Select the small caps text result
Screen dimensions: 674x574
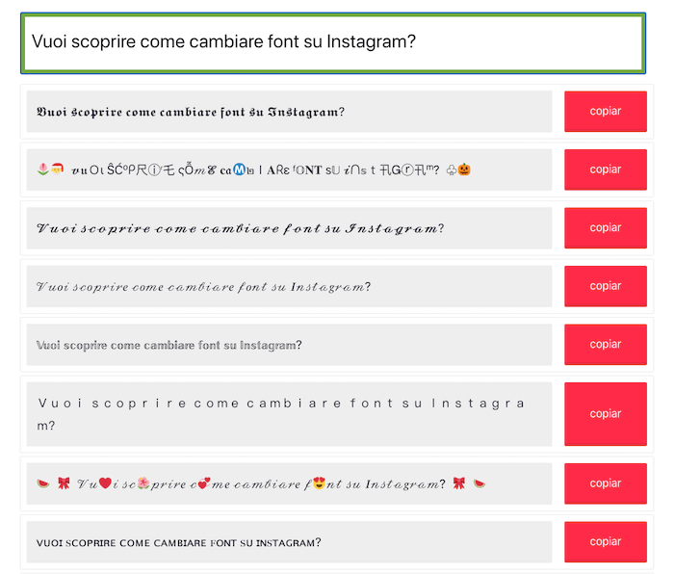178,543
